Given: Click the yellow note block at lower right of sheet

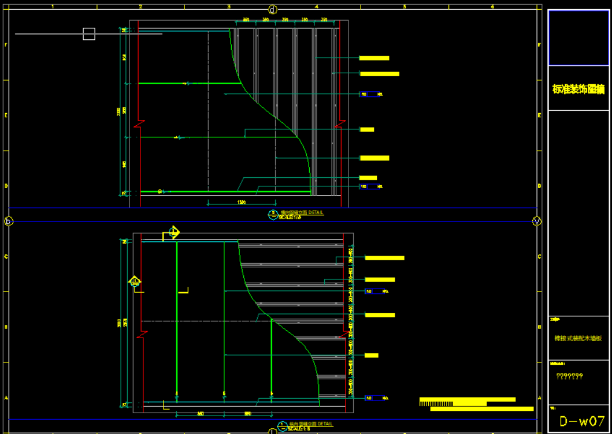Looking at the screenshot, I should (x=476, y=404).
